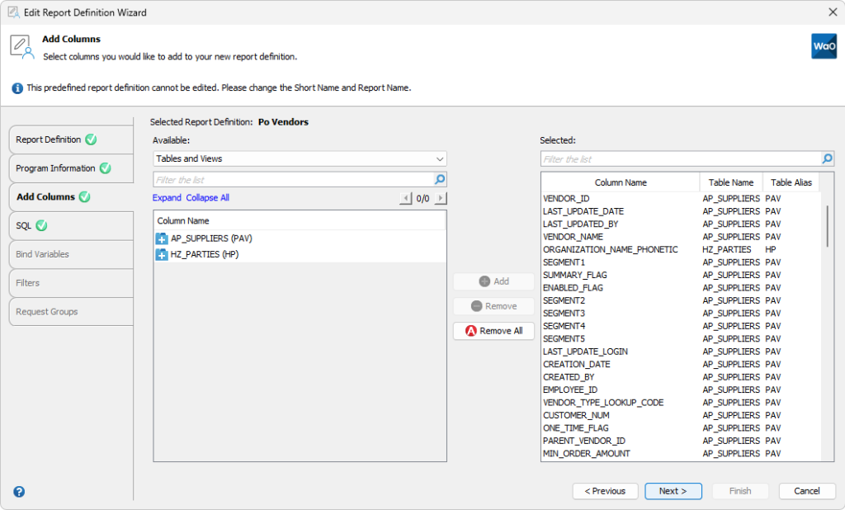
Task: Click the search icon in Available filter
Action: [439, 179]
